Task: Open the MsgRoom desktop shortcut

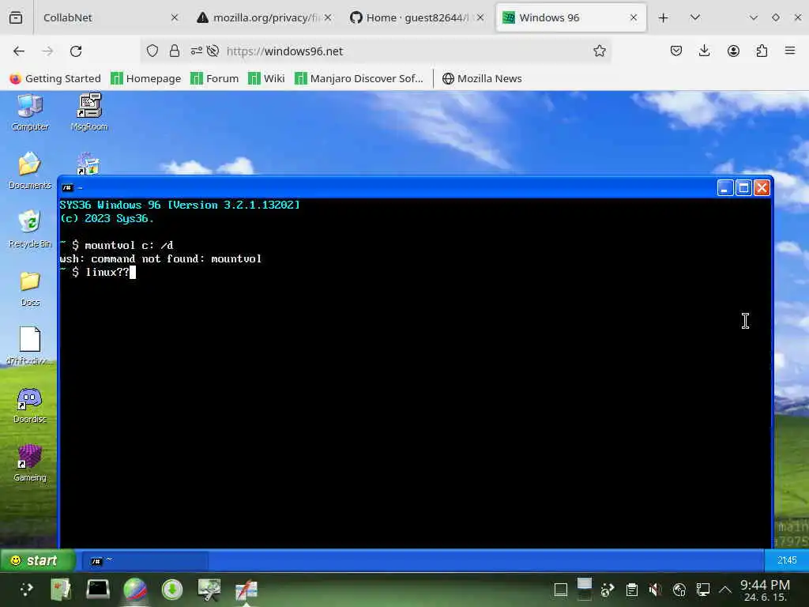Action: (x=88, y=112)
